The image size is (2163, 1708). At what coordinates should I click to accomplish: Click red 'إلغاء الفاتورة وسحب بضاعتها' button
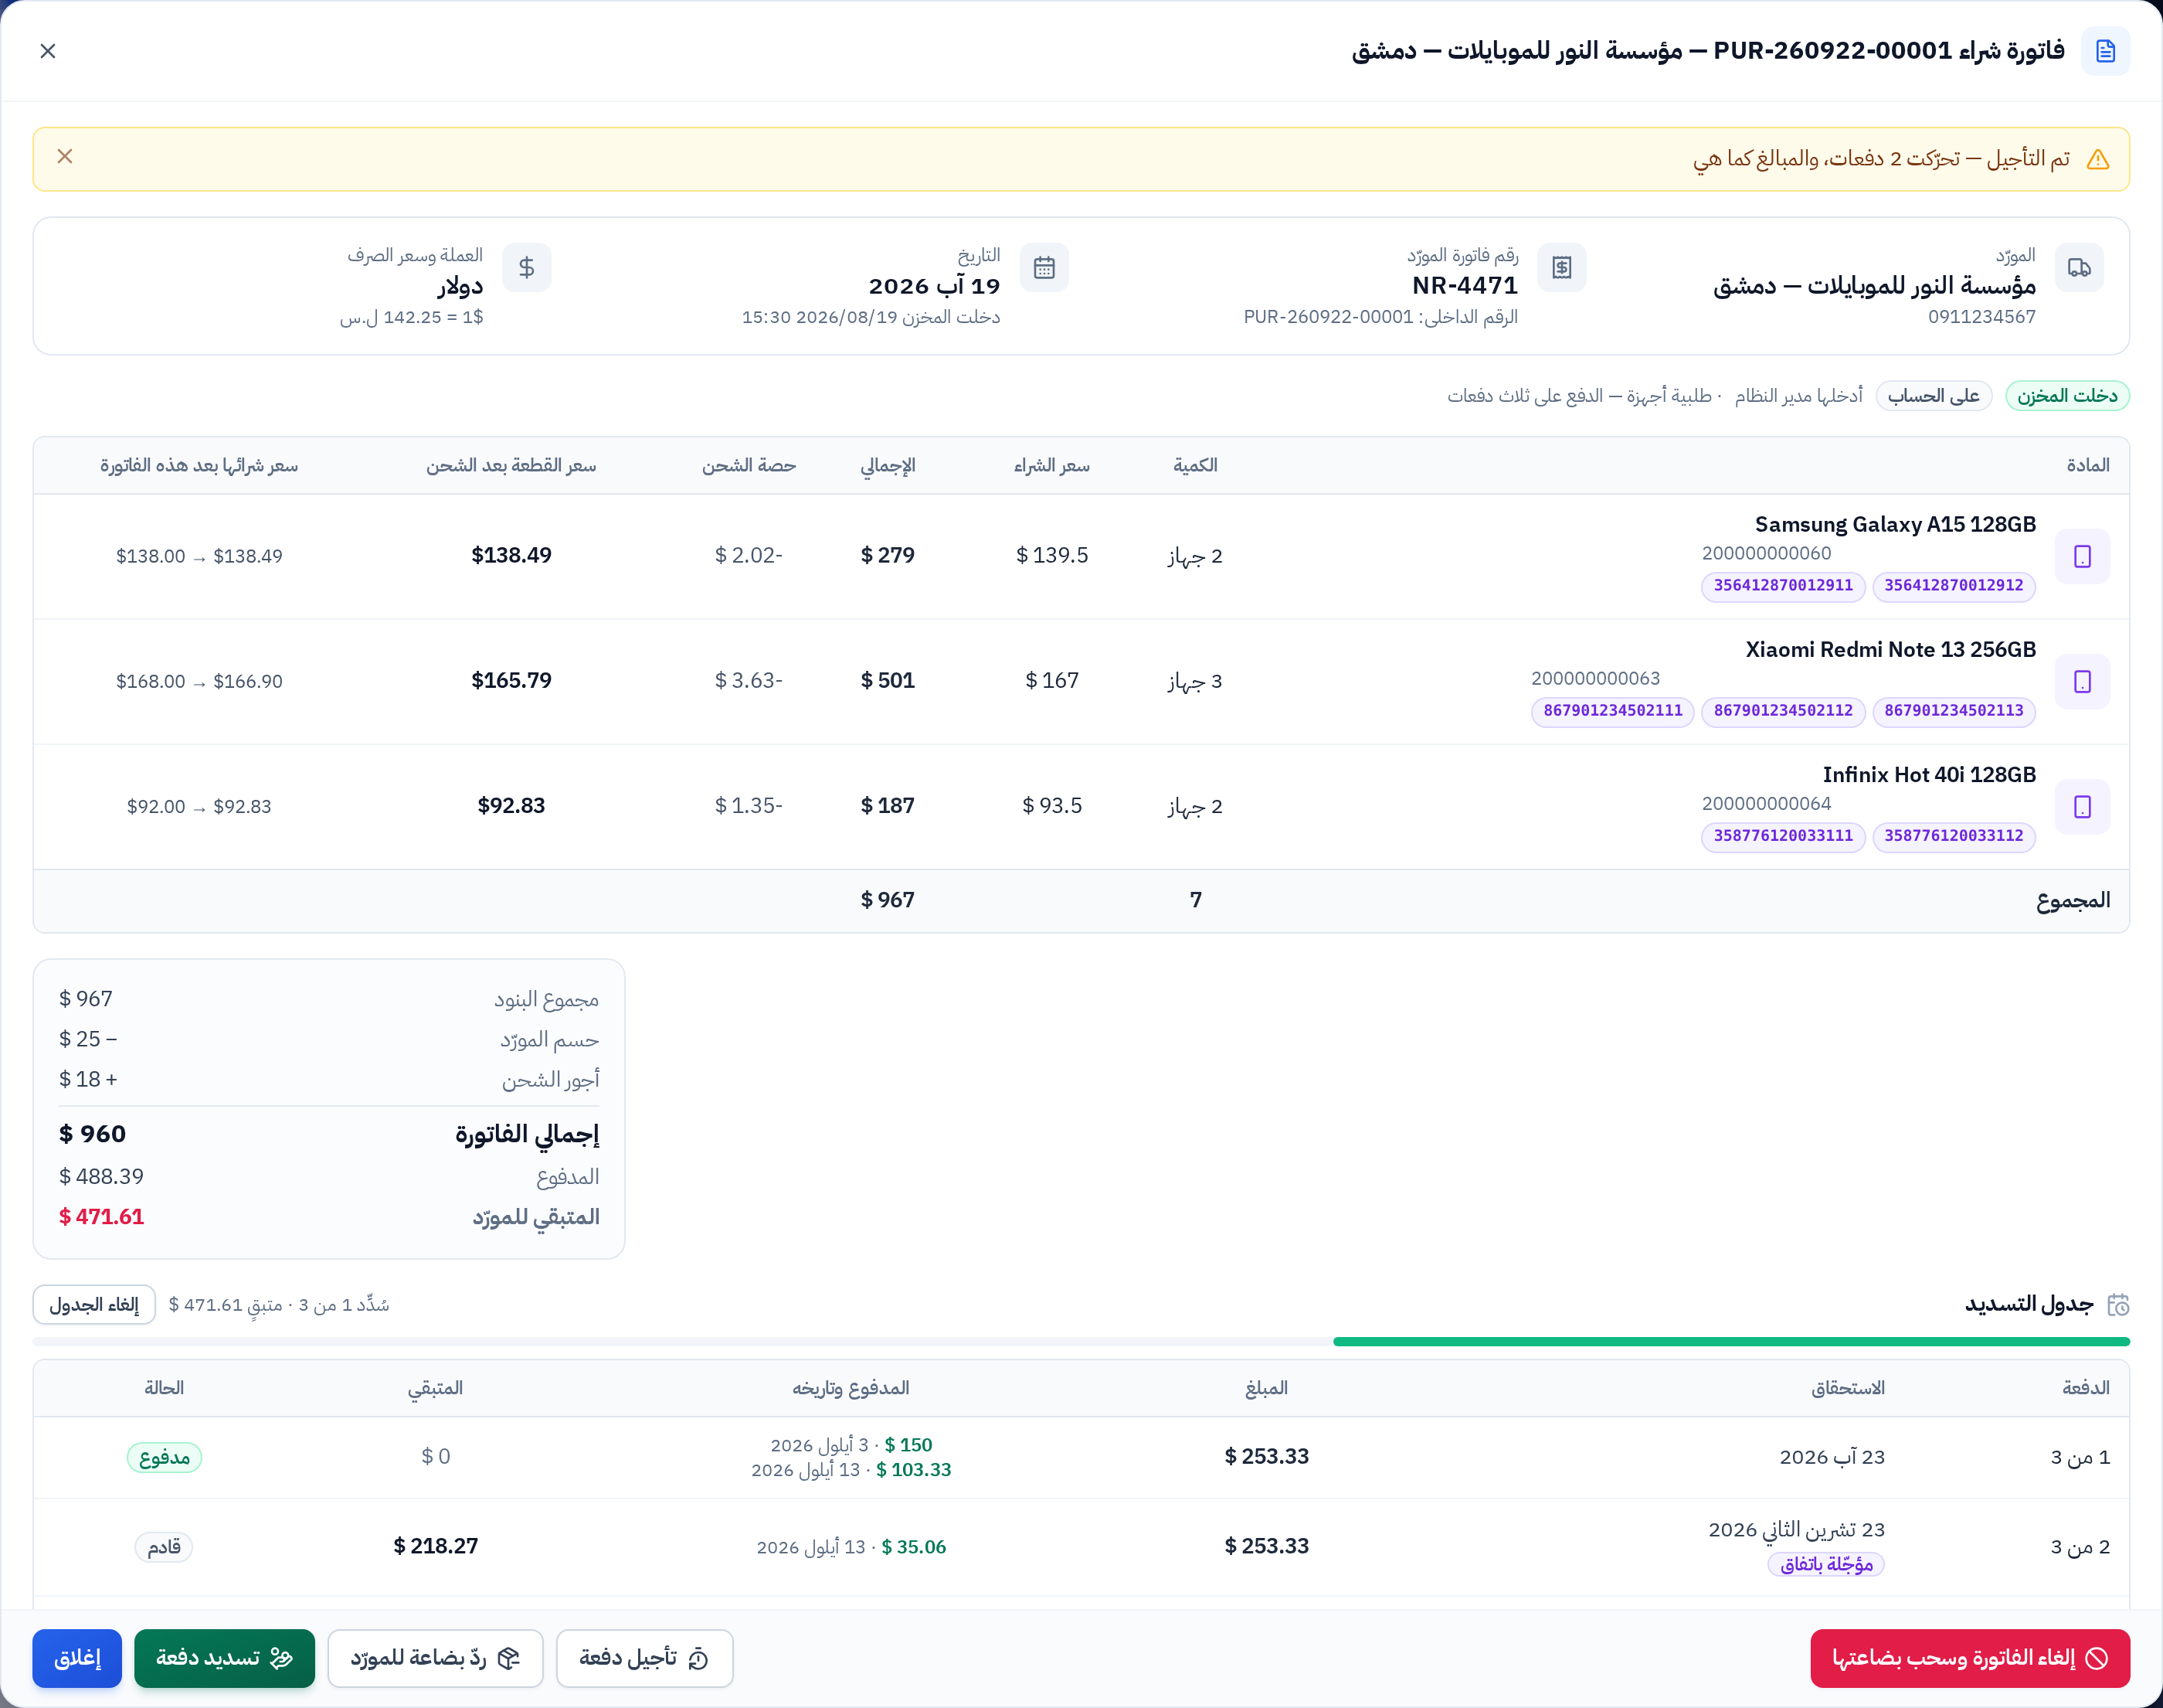point(1969,1658)
